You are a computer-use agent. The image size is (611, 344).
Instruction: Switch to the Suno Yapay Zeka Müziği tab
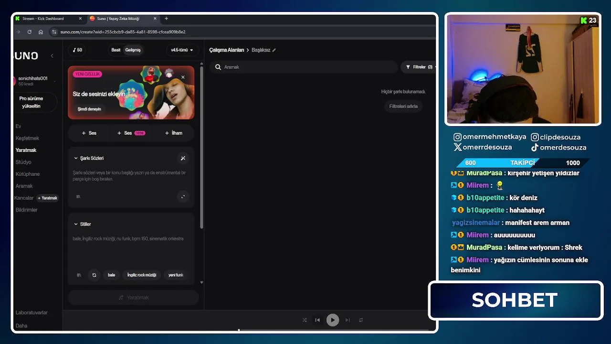(123, 19)
